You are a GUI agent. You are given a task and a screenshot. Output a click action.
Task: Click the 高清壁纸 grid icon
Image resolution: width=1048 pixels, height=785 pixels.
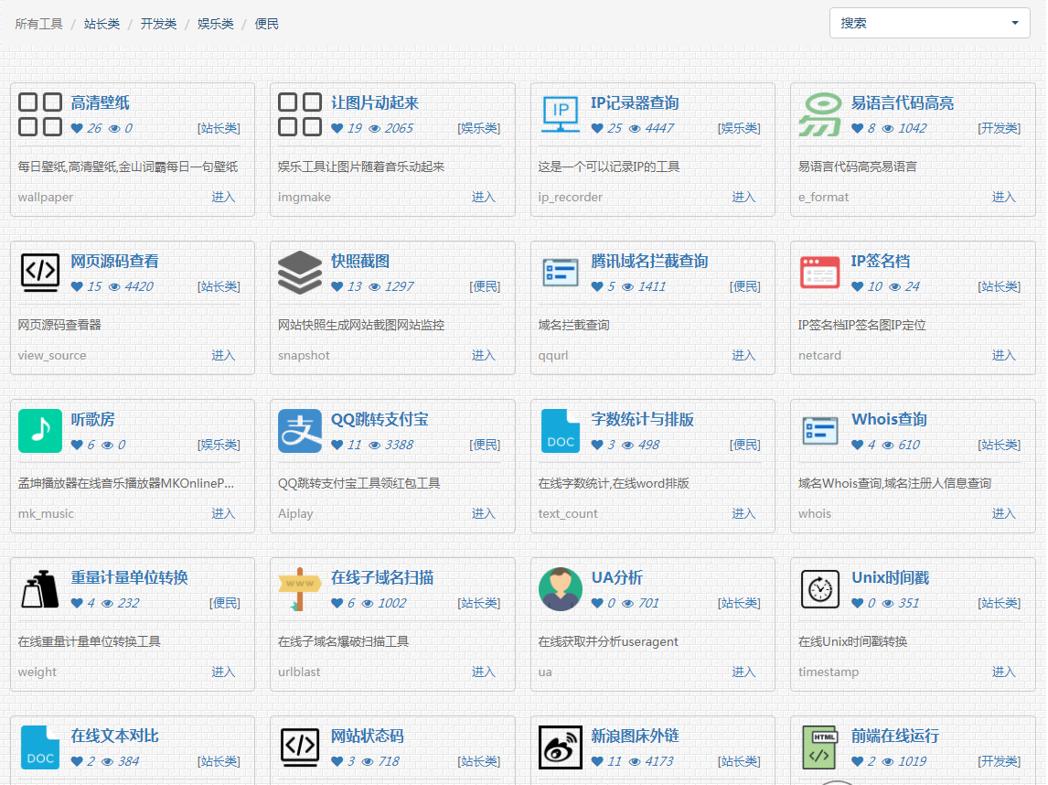(40, 114)
